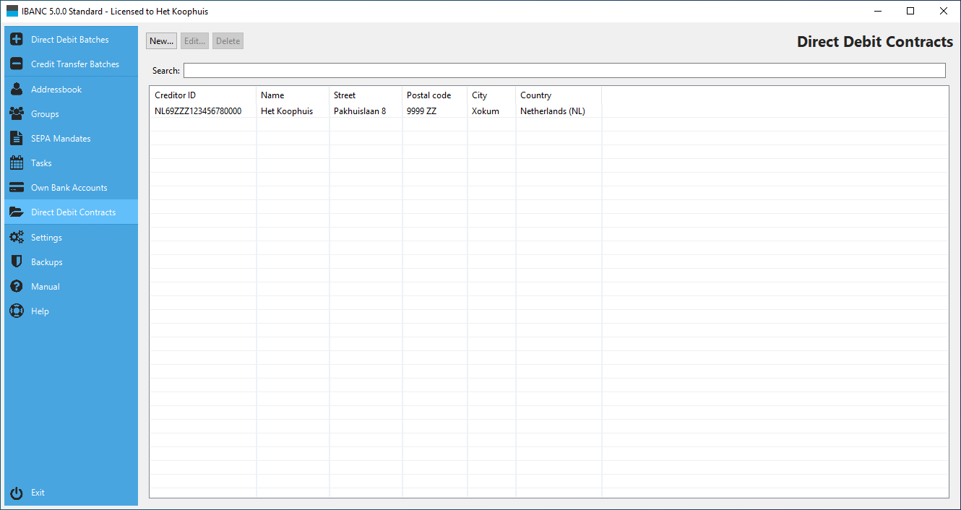Screen dimensions: 961x510
Task: Click the Edit... button
Action: pos(195,41)
